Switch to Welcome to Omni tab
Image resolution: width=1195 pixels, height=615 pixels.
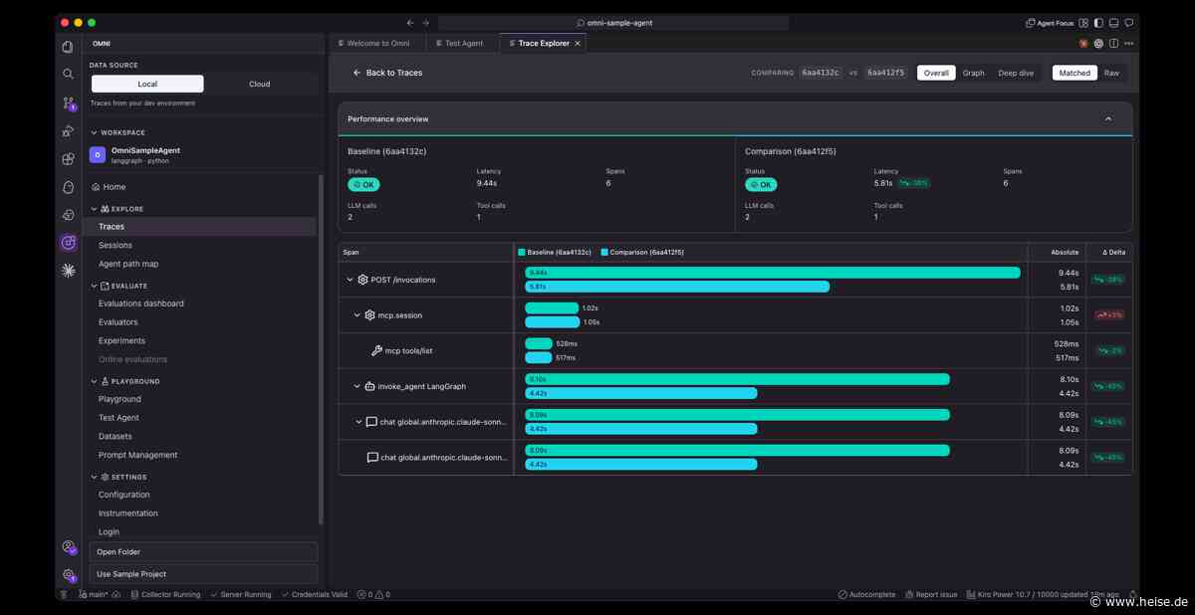coord(376,43)
